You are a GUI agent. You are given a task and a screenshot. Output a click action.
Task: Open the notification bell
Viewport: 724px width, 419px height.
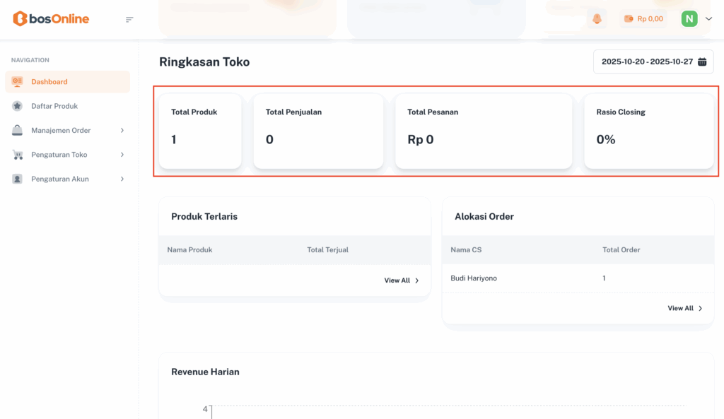[x=597, y=19]
